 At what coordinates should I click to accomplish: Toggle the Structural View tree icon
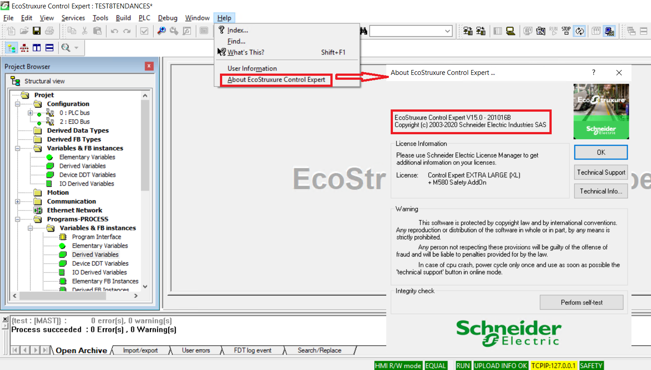click(x=12, y=48)
